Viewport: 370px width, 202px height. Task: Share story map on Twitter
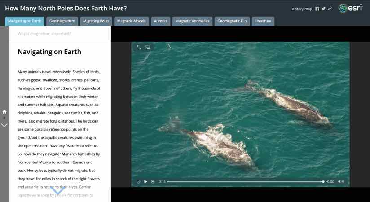tap(323, 9)
